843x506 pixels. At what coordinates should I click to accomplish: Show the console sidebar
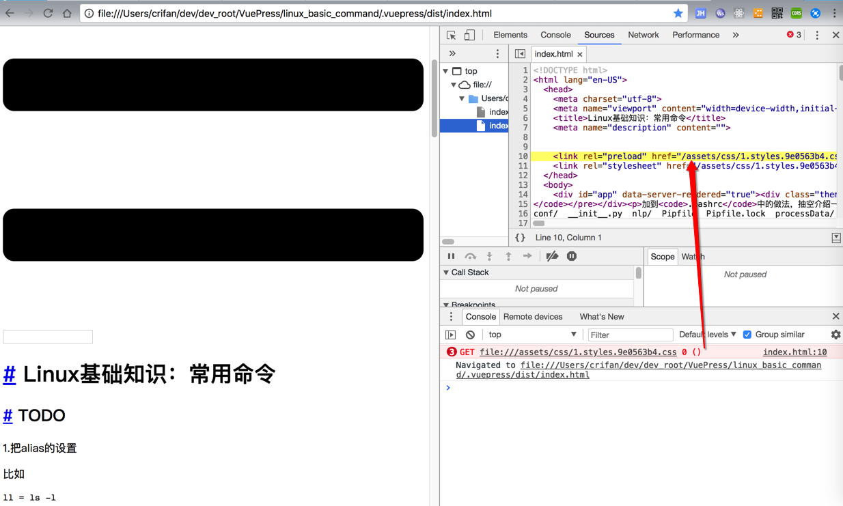[x=451, y=335]
